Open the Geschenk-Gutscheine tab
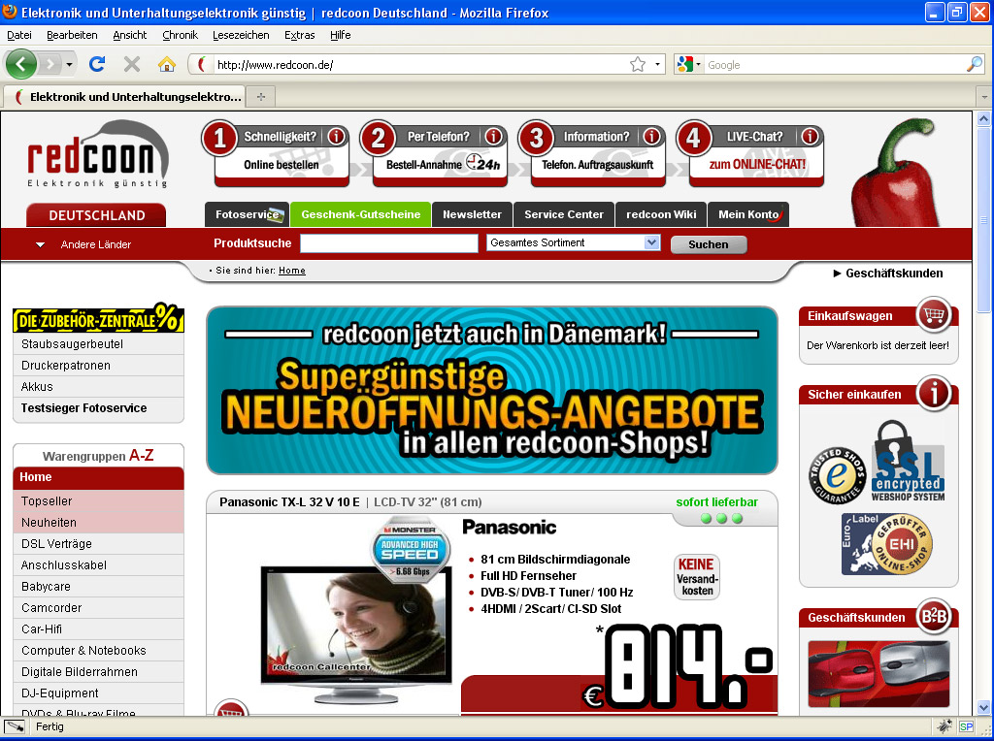This screenshot has height=741, width=994. coord(360,214)
